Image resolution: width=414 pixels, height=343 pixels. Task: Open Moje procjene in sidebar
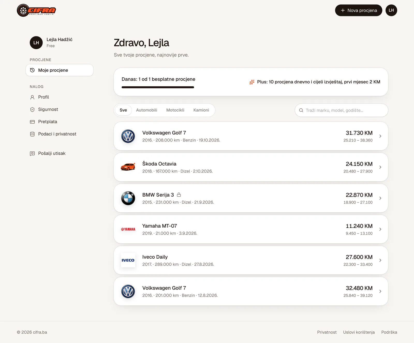pos(60,70)
